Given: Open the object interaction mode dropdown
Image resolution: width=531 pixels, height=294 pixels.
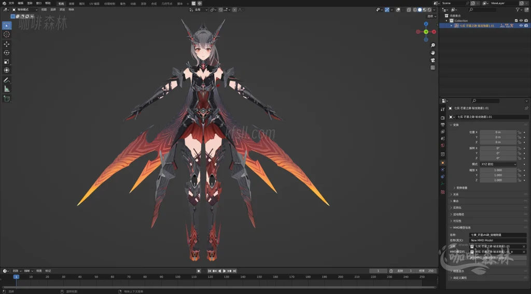Looking at the screenshot, I should click(25, 10).
